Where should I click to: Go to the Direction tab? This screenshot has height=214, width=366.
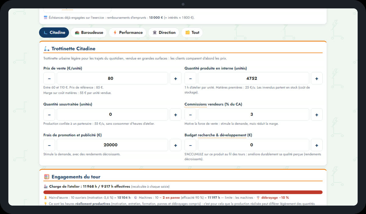[x=164, y=32]
